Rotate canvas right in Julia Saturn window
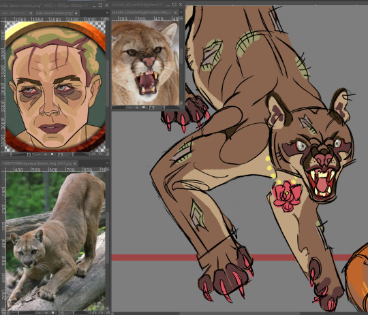368x315 pixels. coord(100,154)
